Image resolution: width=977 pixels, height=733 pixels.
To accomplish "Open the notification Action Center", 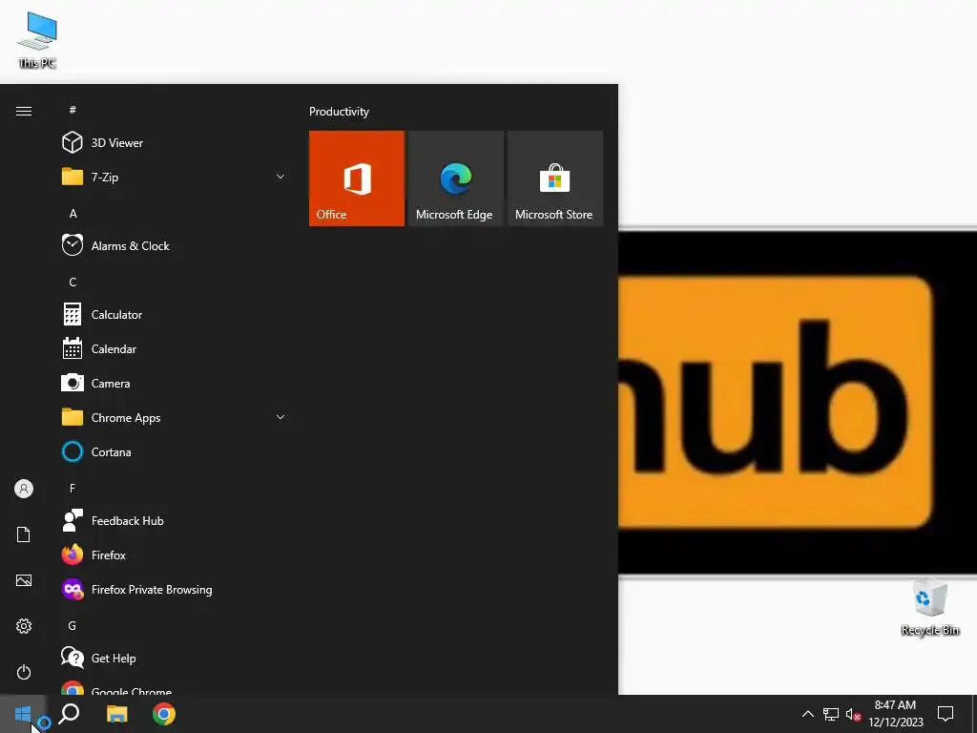I will point(946,714).
